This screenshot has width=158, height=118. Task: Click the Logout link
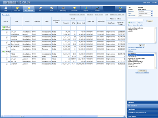pyautogui.click(x=155, y=2)
